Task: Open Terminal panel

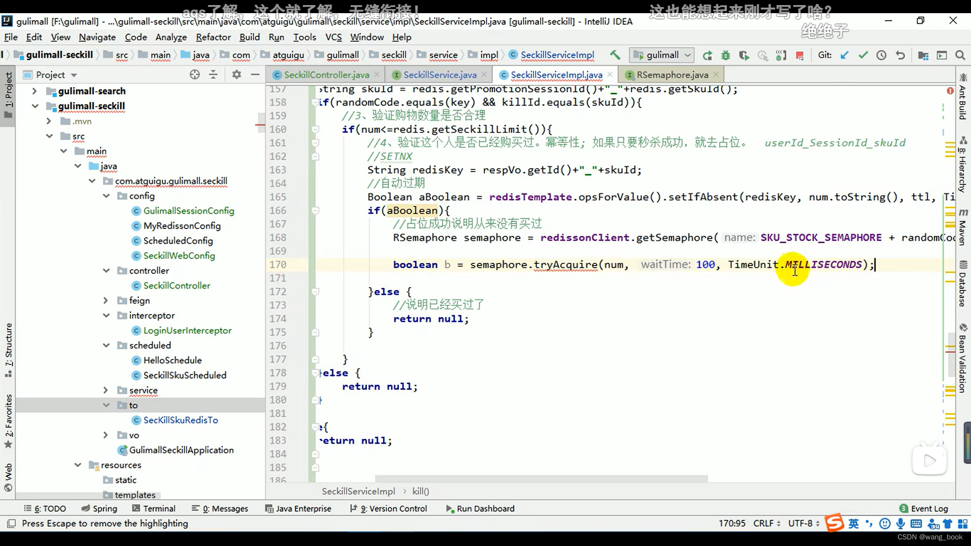Action: click(x=159, y=508)
